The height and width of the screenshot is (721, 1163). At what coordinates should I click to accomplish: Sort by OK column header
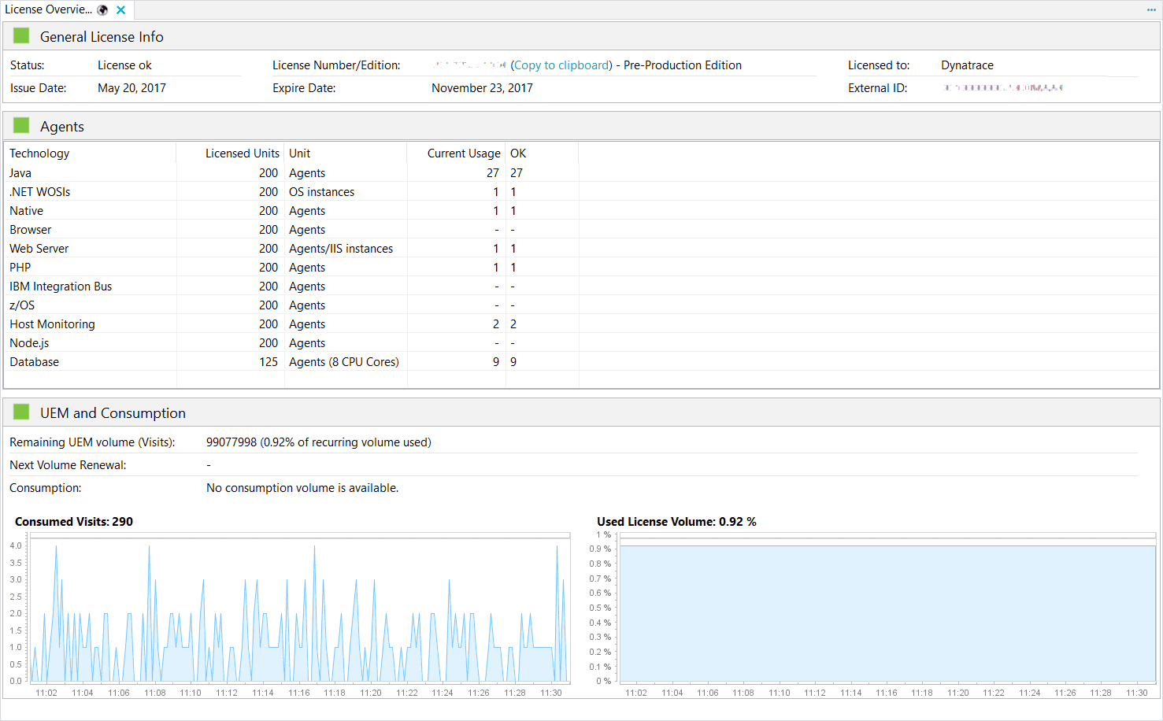click(542, 153)
